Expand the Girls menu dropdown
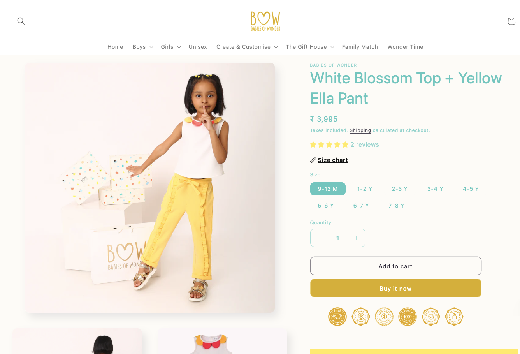The width and height of the screenshot is (520, 354). click(x=171, y=47)
